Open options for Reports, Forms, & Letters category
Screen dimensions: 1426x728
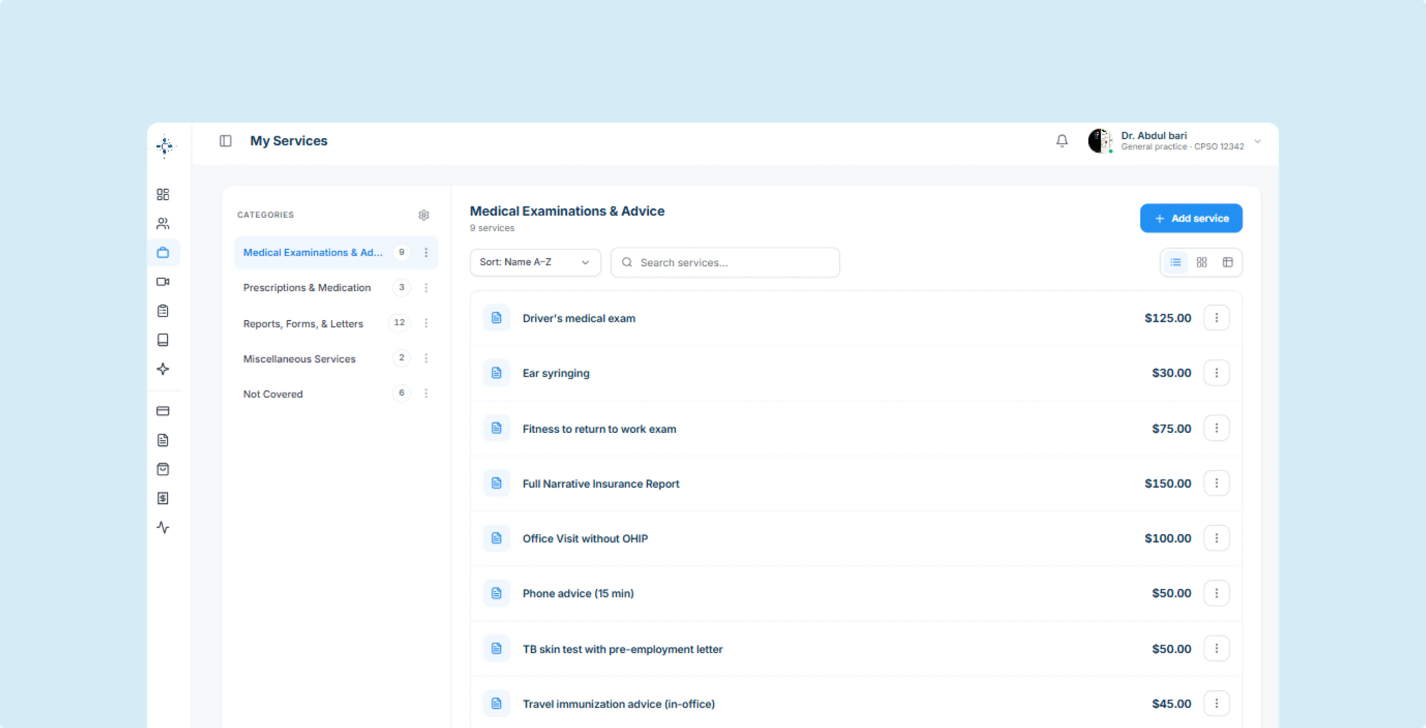click(426, 323)
